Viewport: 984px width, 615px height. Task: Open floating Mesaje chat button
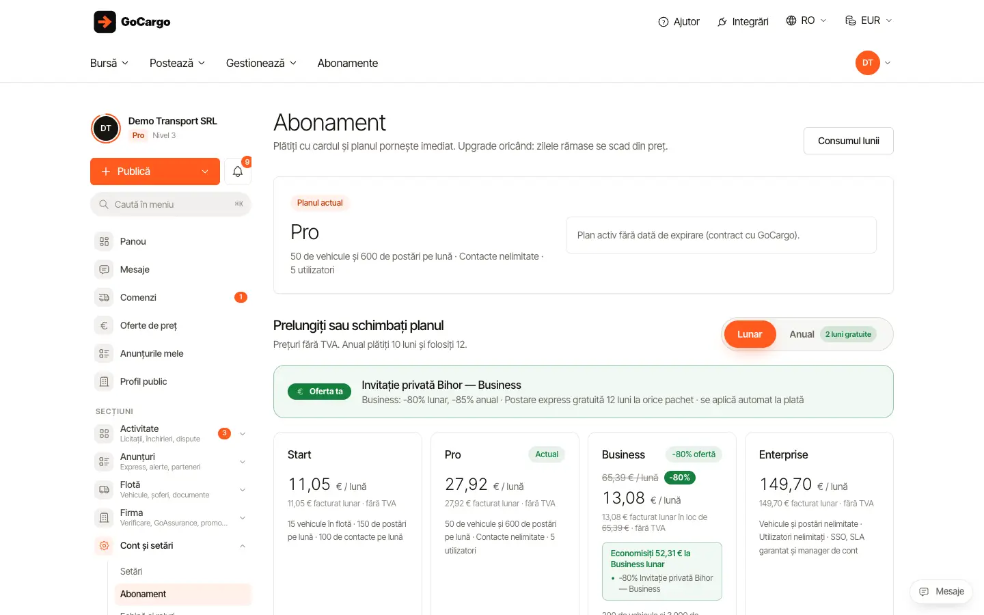pyautogui.click(x=941, y=592)
